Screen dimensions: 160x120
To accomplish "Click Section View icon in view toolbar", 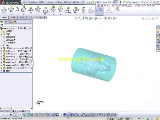I will click(86, 18).
